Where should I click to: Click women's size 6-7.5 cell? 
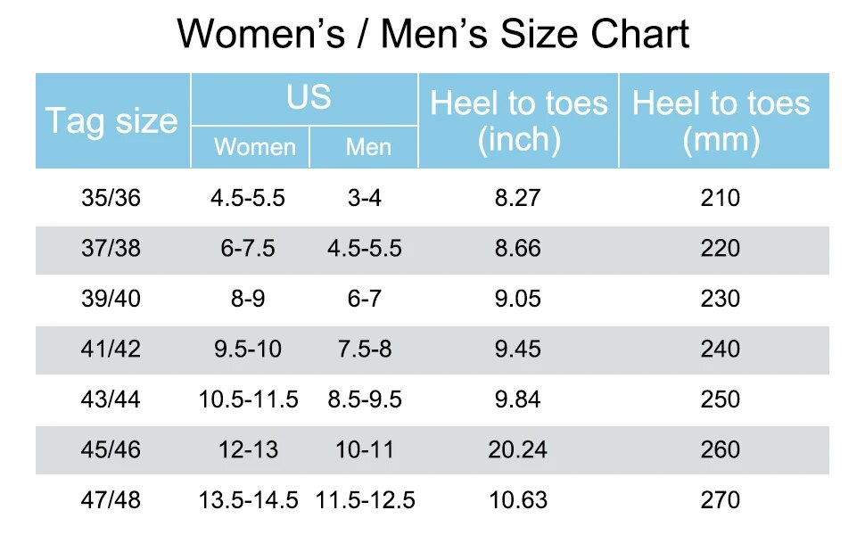248,249
